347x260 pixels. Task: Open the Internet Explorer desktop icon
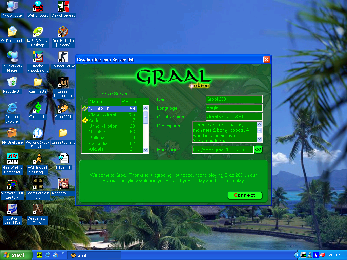(x=12, y=113)
